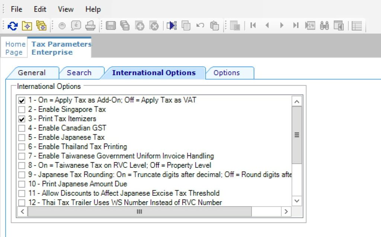This screenshot has width=381, height=237.
Task: Tick Taiwanese Government Uniform Invoice Handling
Action: tap(22, 156)
